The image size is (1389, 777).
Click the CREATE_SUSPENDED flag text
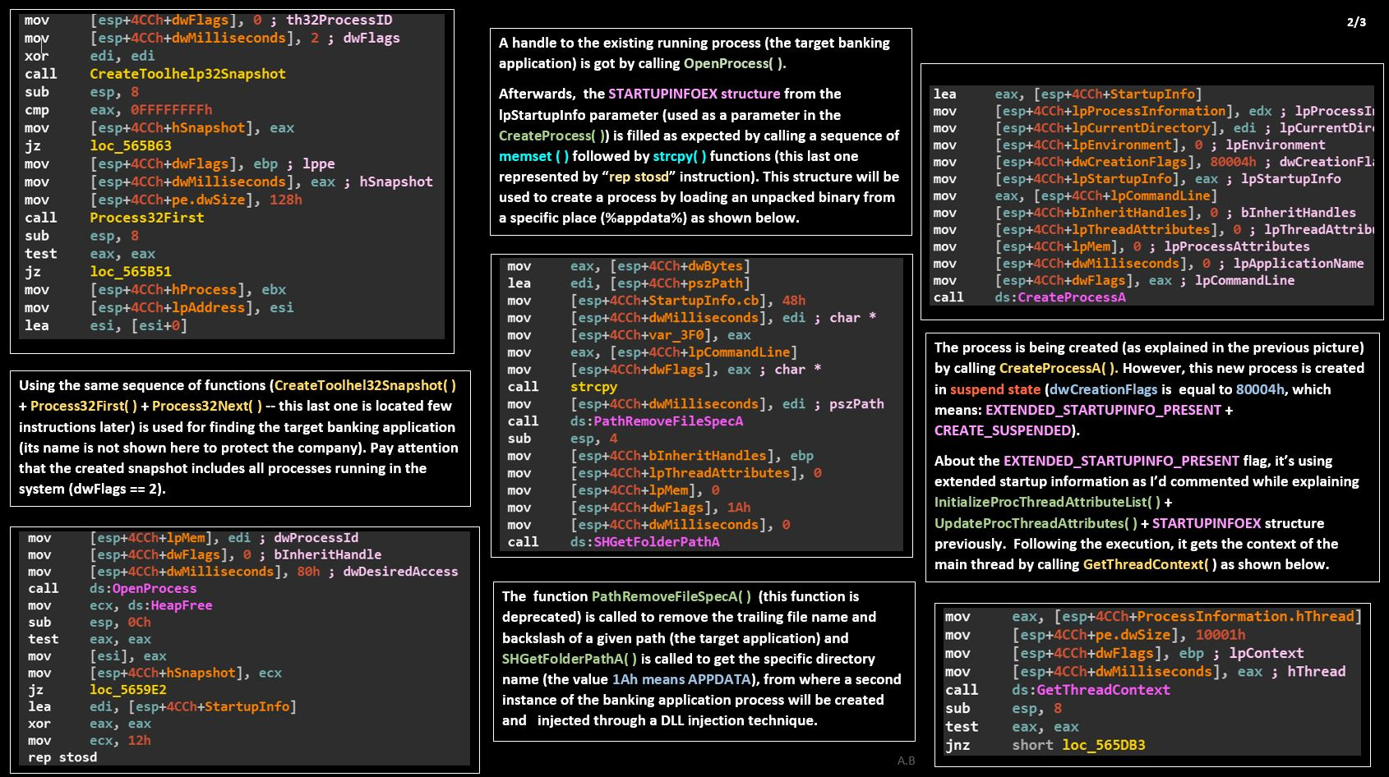[1003, 430]
